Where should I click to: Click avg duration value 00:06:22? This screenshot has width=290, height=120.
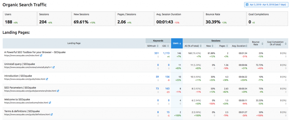(x=243, y=77)
